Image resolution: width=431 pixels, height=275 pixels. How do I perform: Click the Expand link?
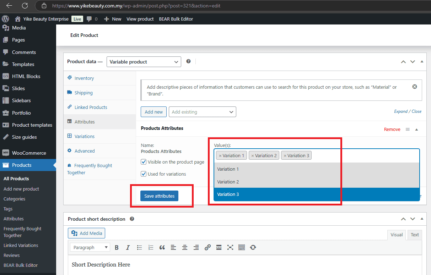401,111
